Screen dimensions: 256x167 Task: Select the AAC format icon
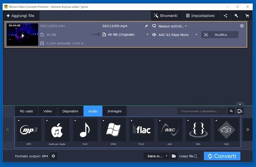170,130
